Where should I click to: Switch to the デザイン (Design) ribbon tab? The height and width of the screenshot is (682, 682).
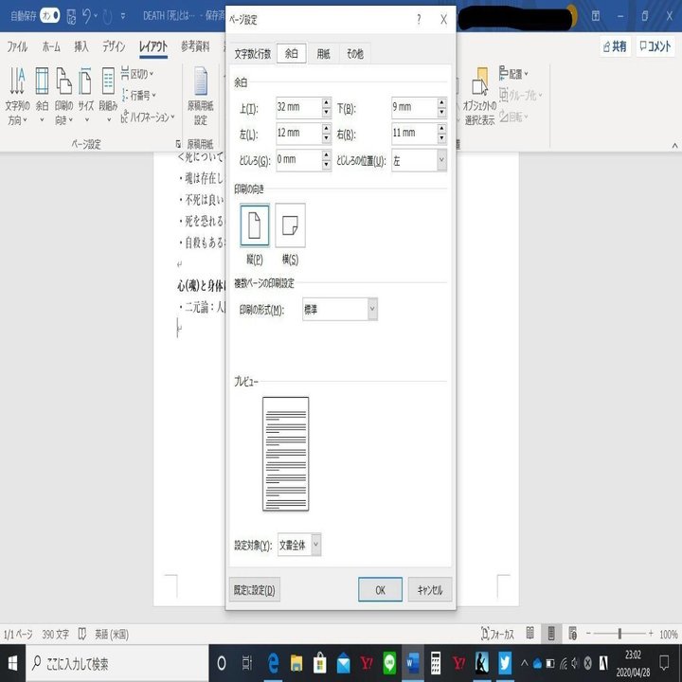click(114, 46)
